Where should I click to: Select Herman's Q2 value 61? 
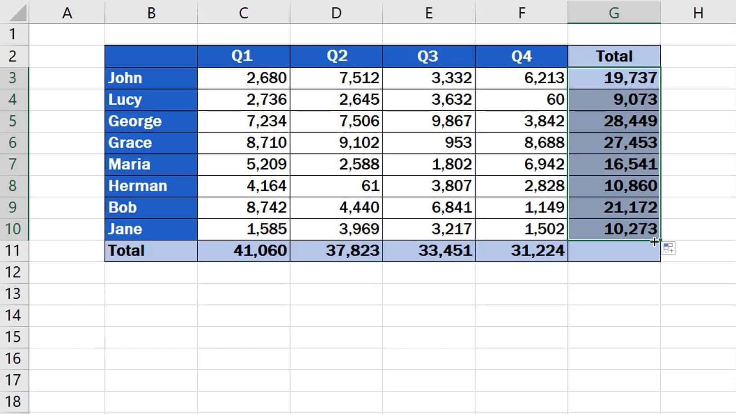click(336, 186)
